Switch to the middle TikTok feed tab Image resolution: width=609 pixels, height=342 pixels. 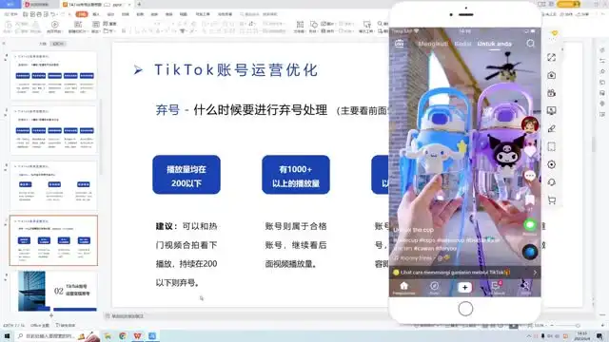pos(462,44)
